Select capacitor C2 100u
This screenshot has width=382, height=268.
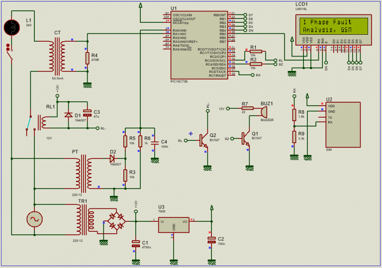(211, 240)
